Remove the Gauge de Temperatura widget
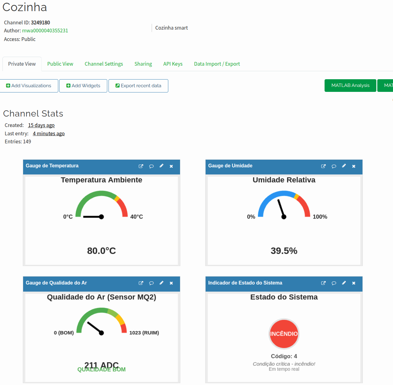Viewport: 393px width, 385px height. (x=171, y=166)
